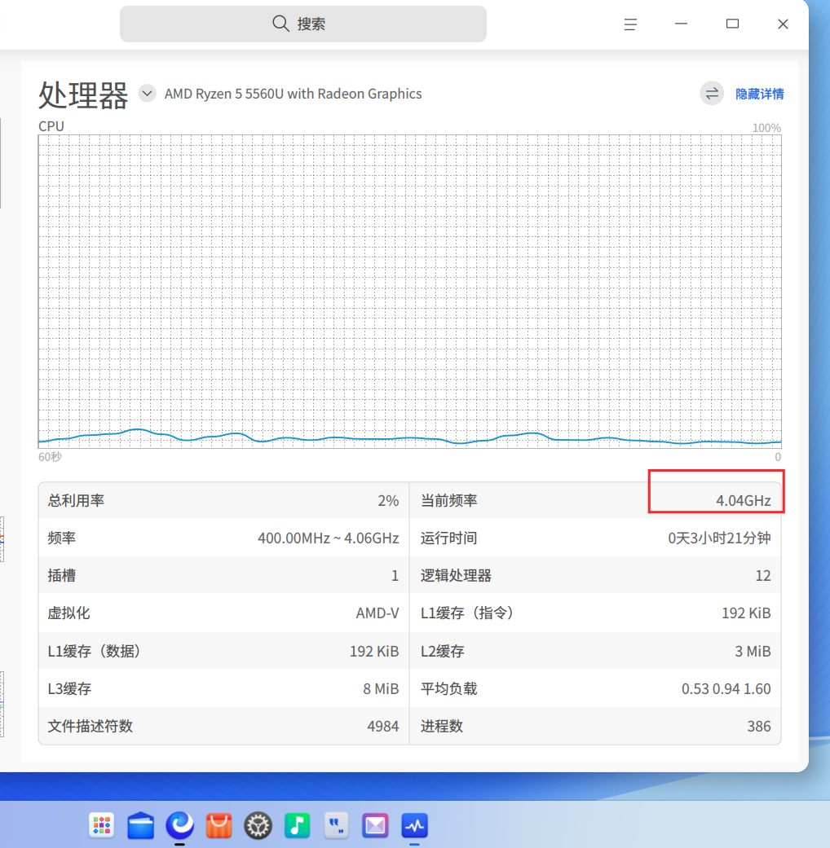This screenshot has height=848, width=830.
Task: Open the file manager from dock
Action: click(141, 825)
